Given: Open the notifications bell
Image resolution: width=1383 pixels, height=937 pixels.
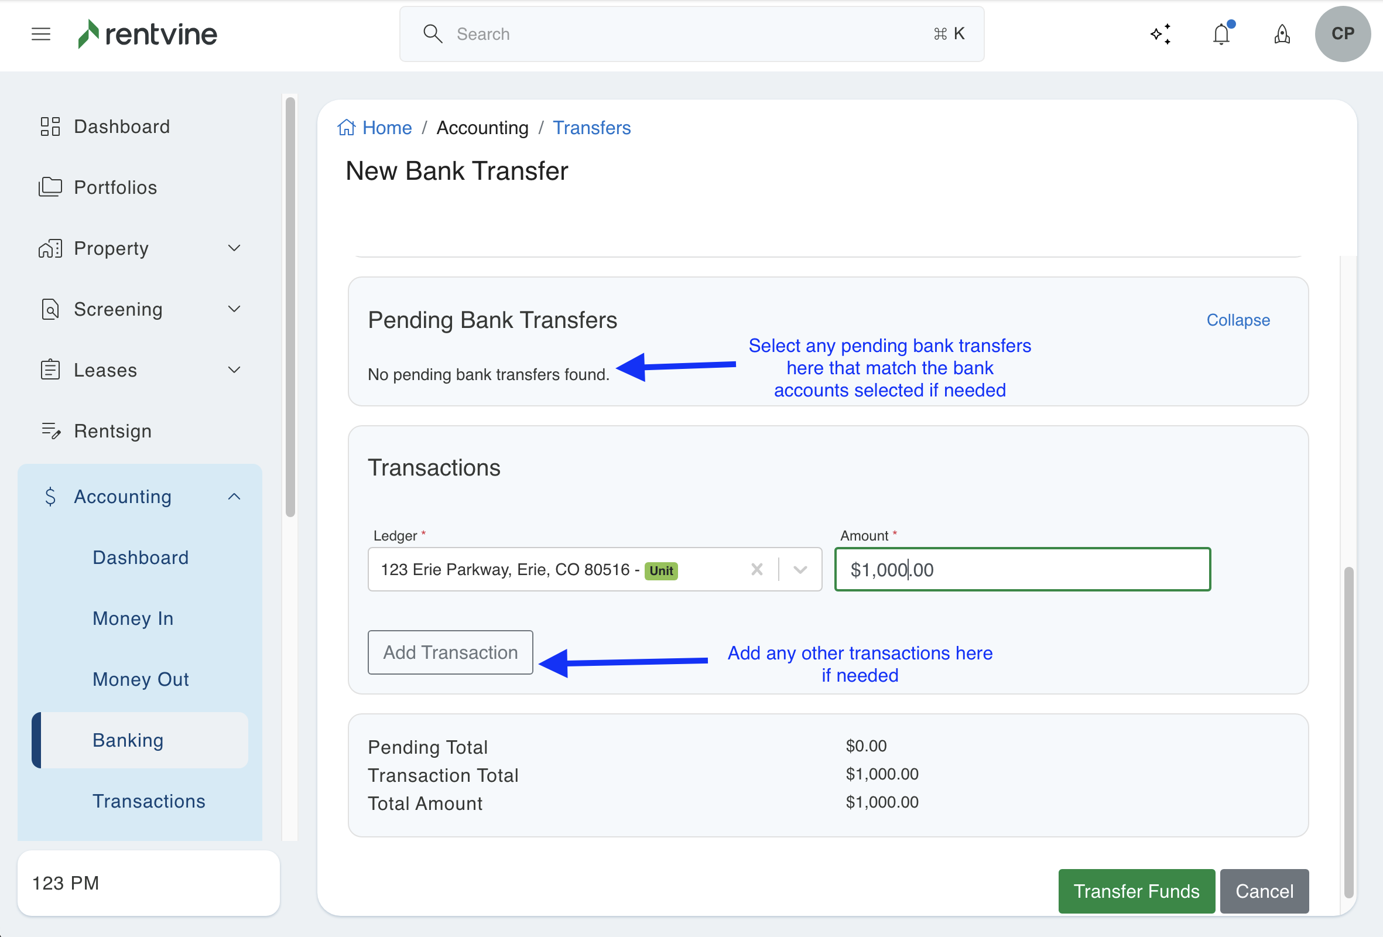Looking at the screenshot, I should pyautogui.click(x=1221, y=34).
